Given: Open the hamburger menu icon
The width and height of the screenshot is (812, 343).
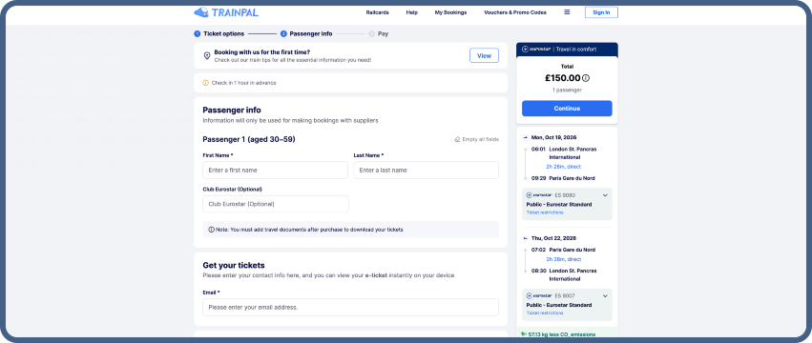Looking at the screenshot, I should pyautogui.click(x=567, y=12).
